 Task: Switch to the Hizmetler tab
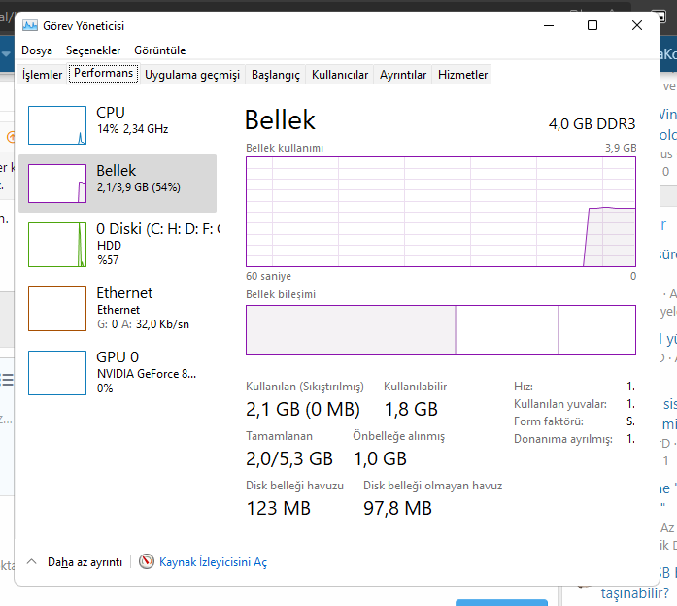(x=462, y=75)
